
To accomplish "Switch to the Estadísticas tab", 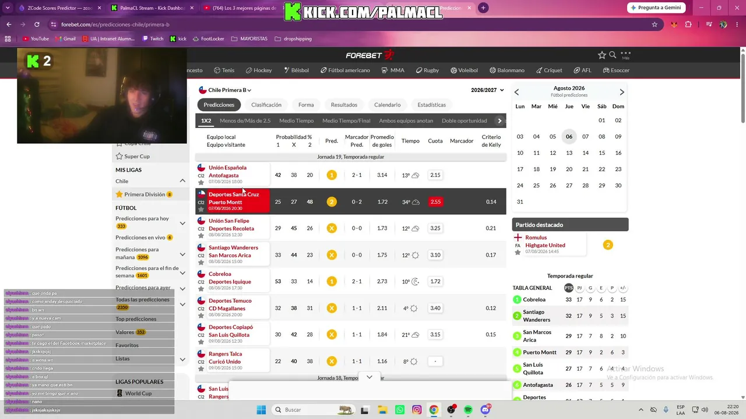I will coord(432,105).
